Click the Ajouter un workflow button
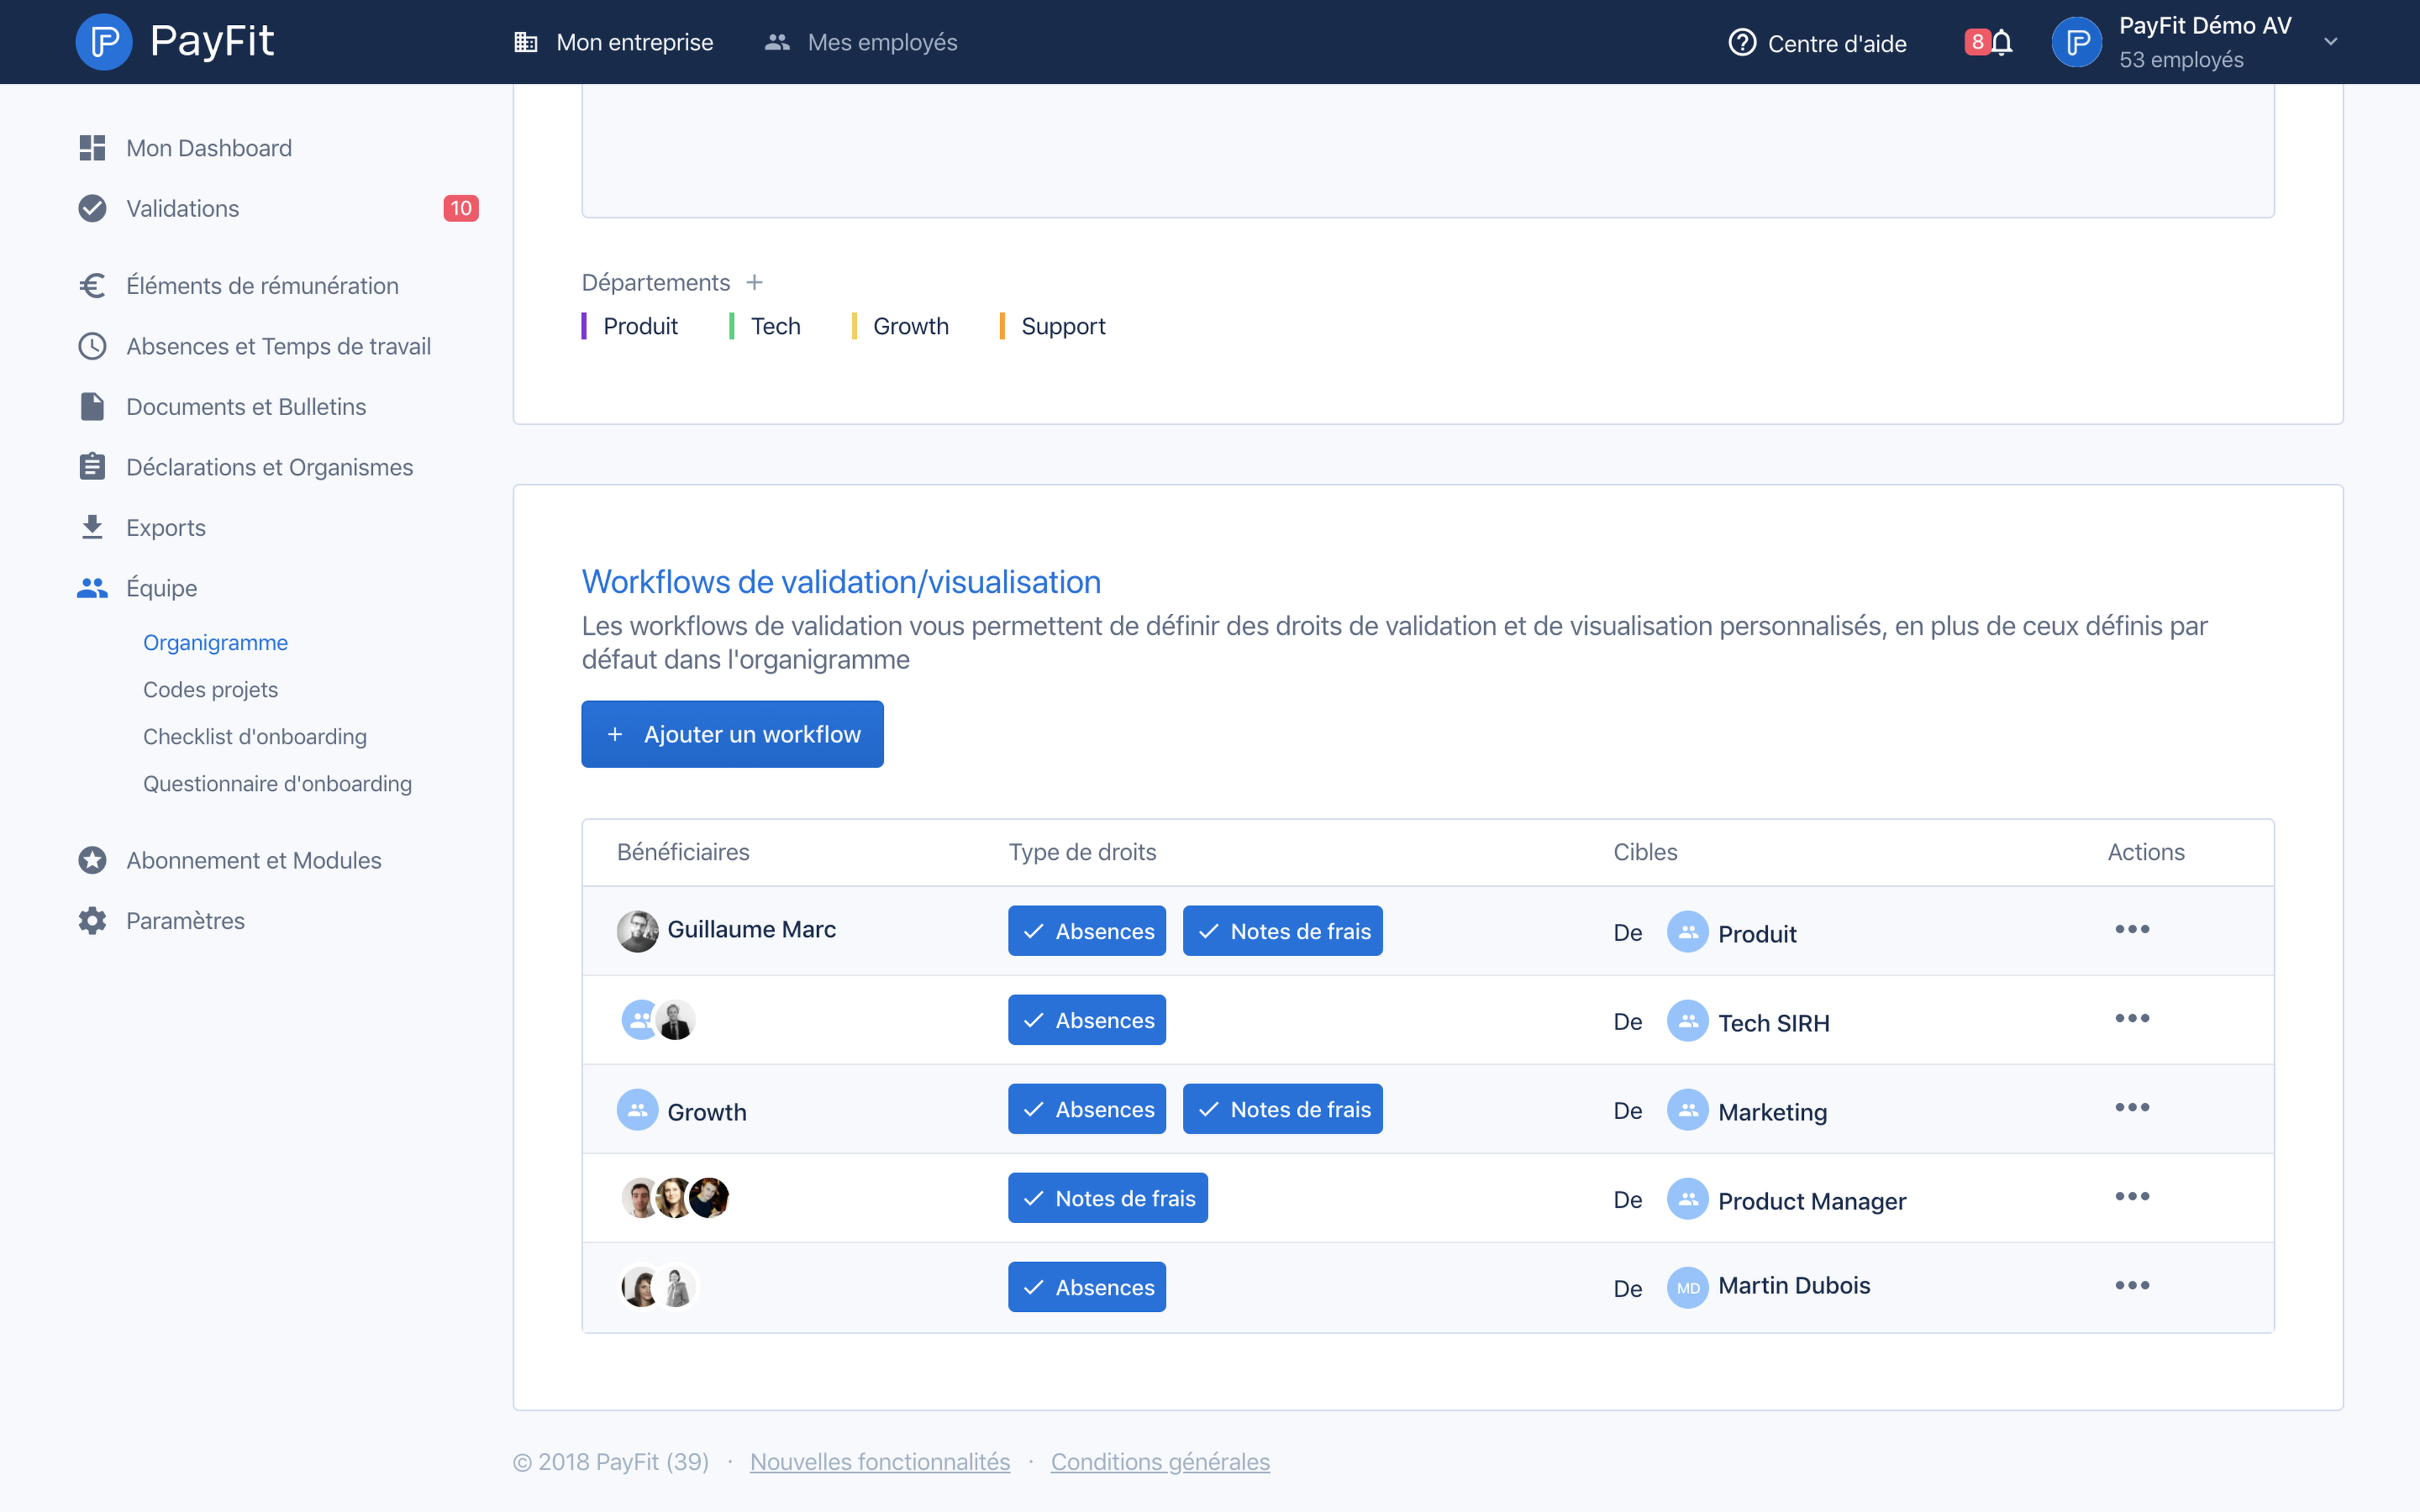Screen dimensions: 2420x1512 tap(732, 733)
